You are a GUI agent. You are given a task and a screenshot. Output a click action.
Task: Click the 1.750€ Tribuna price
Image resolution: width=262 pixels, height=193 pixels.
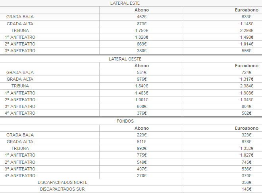(x=142, y=30)
